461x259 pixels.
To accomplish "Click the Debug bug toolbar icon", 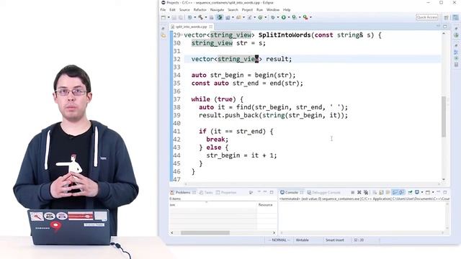I will 272,17.
